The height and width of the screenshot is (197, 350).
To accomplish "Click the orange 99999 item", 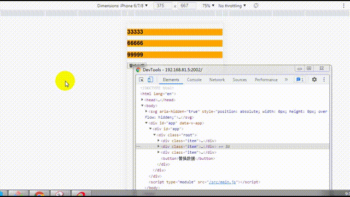I will [174, 55].
